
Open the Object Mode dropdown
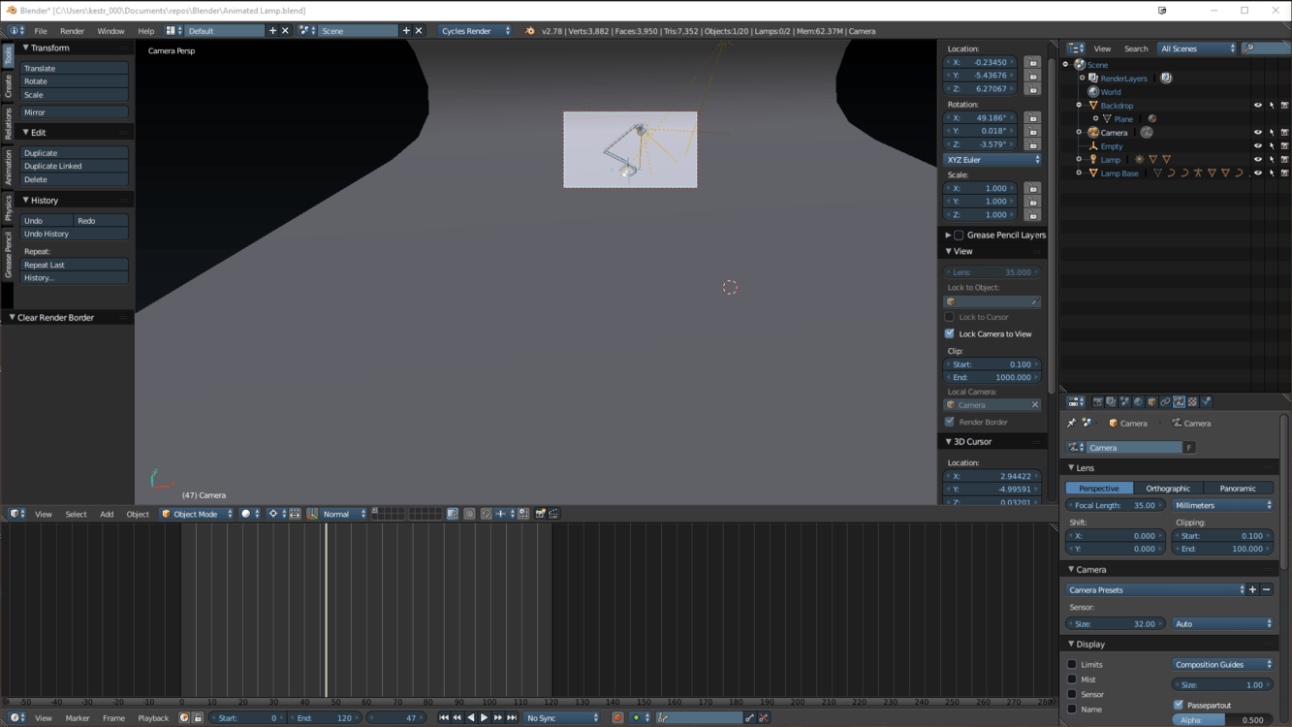tap(197, 514)
